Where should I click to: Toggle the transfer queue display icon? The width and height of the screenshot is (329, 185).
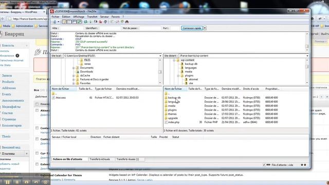79,22
